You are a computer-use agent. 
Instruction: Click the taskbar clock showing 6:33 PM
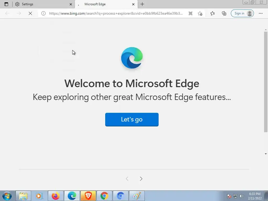tap(255, 196)
